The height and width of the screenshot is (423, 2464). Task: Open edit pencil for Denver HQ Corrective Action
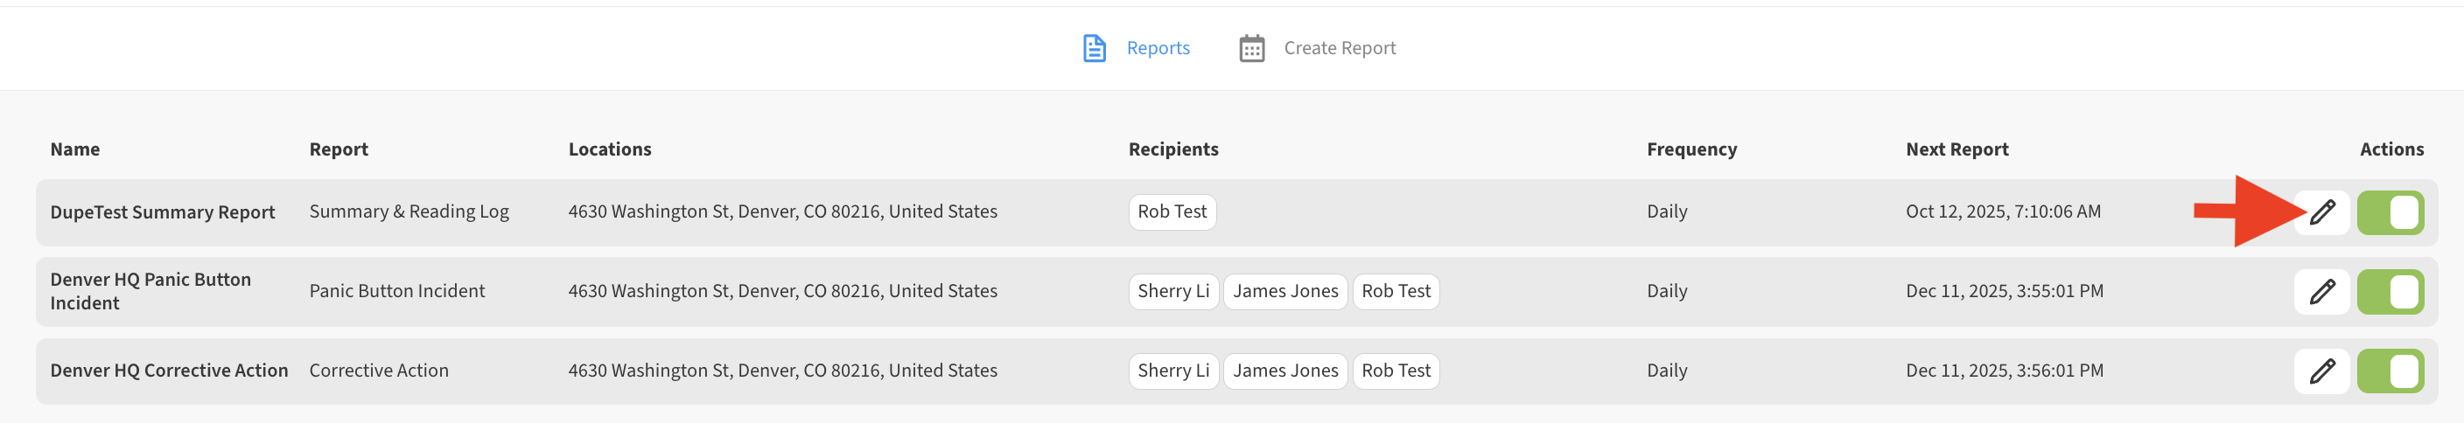[x=2321, y=371]
